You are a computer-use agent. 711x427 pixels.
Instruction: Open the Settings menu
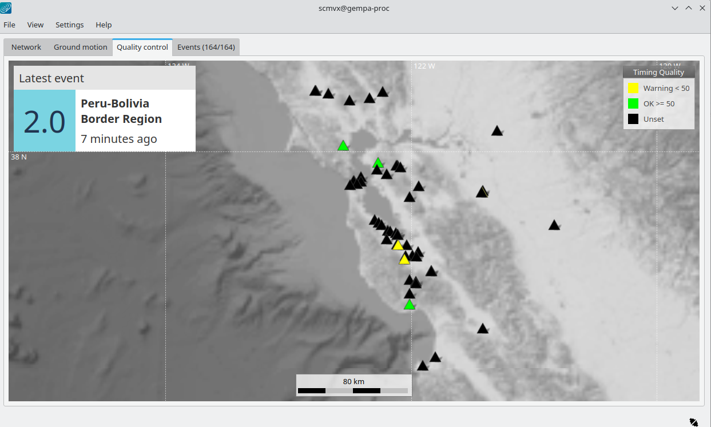pyautogui.click(x=69, y=25)
